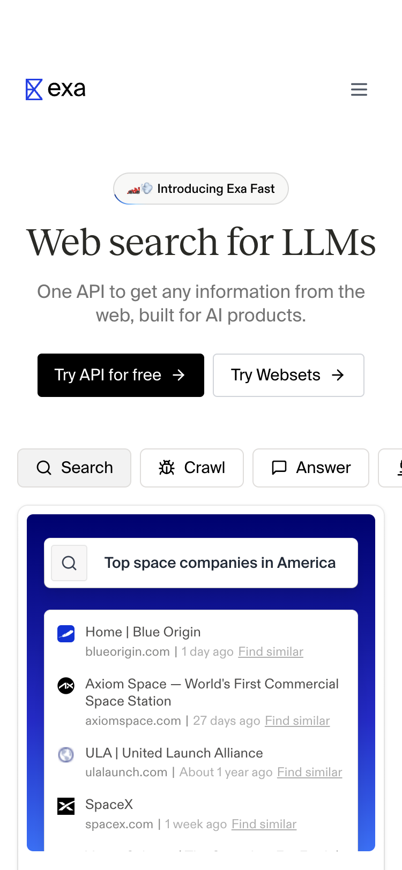The width and height of the screenshot is (402, 870).
Task: Select the Search tab
Action: point(75,468)
